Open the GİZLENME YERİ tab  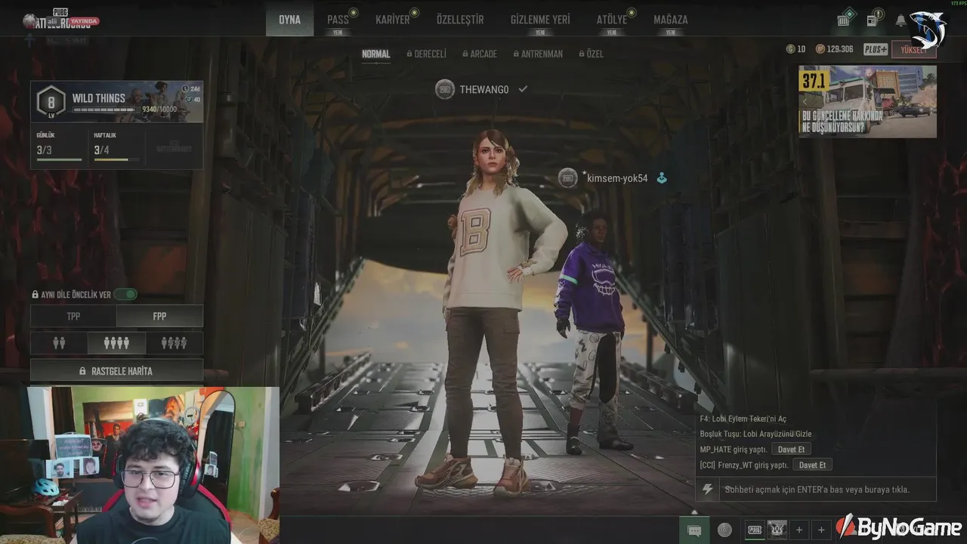[540, 20]
